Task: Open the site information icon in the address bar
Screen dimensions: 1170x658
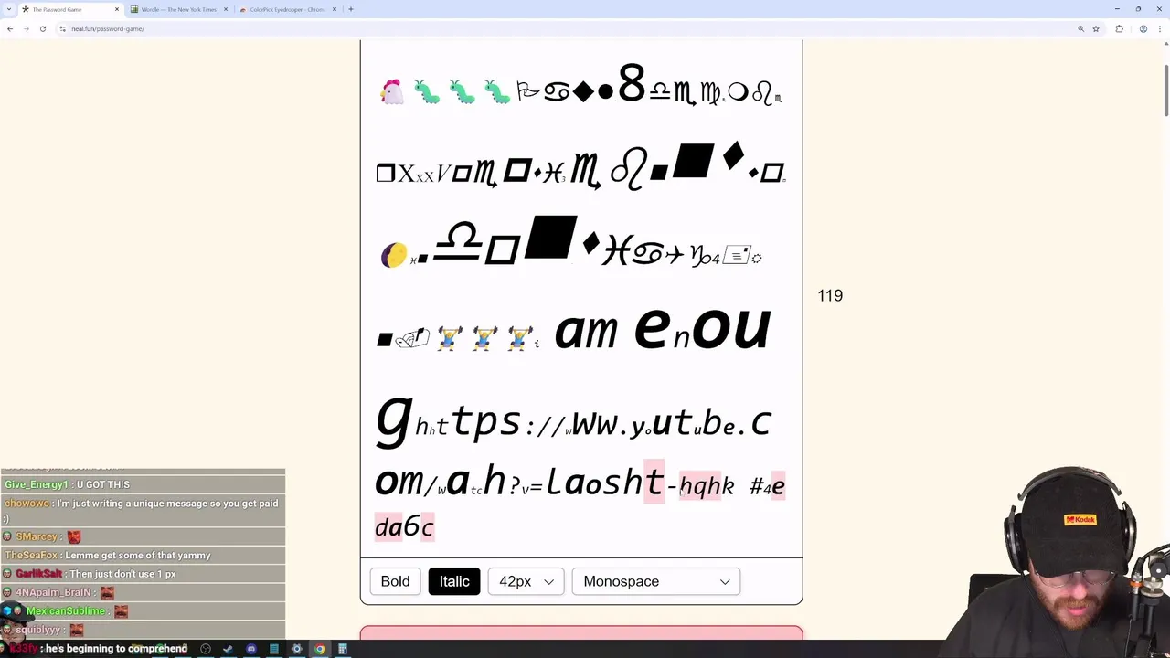Action: click(x=63, y=28)
